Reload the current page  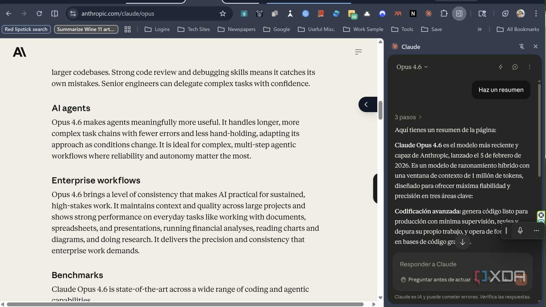(x=39, y=14)
